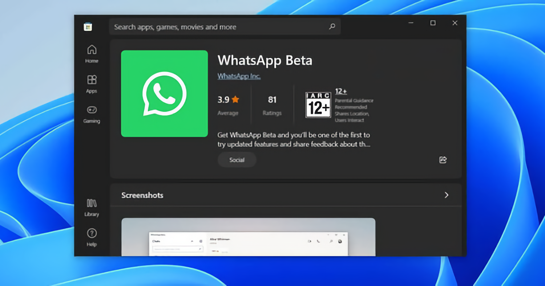Open the Library in the sidebar
The height and width of the screenshot is (286, 545).
click(92, 207)
